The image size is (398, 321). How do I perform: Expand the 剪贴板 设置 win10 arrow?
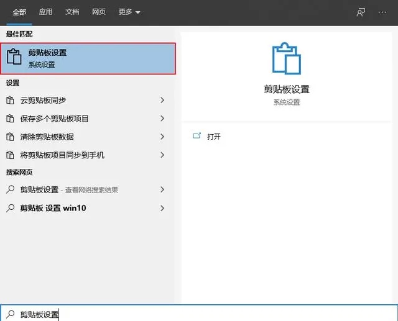pos(162,208)
